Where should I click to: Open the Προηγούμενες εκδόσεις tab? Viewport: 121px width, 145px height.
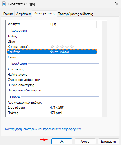[76, 14]
